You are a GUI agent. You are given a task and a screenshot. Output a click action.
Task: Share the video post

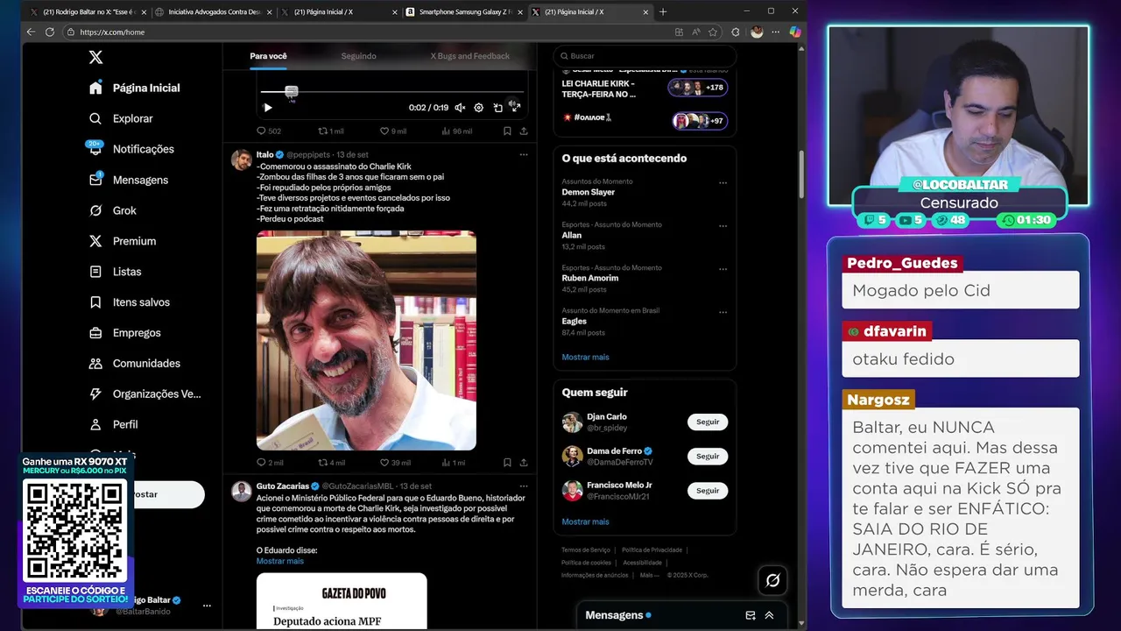click(x=524, y=131)
